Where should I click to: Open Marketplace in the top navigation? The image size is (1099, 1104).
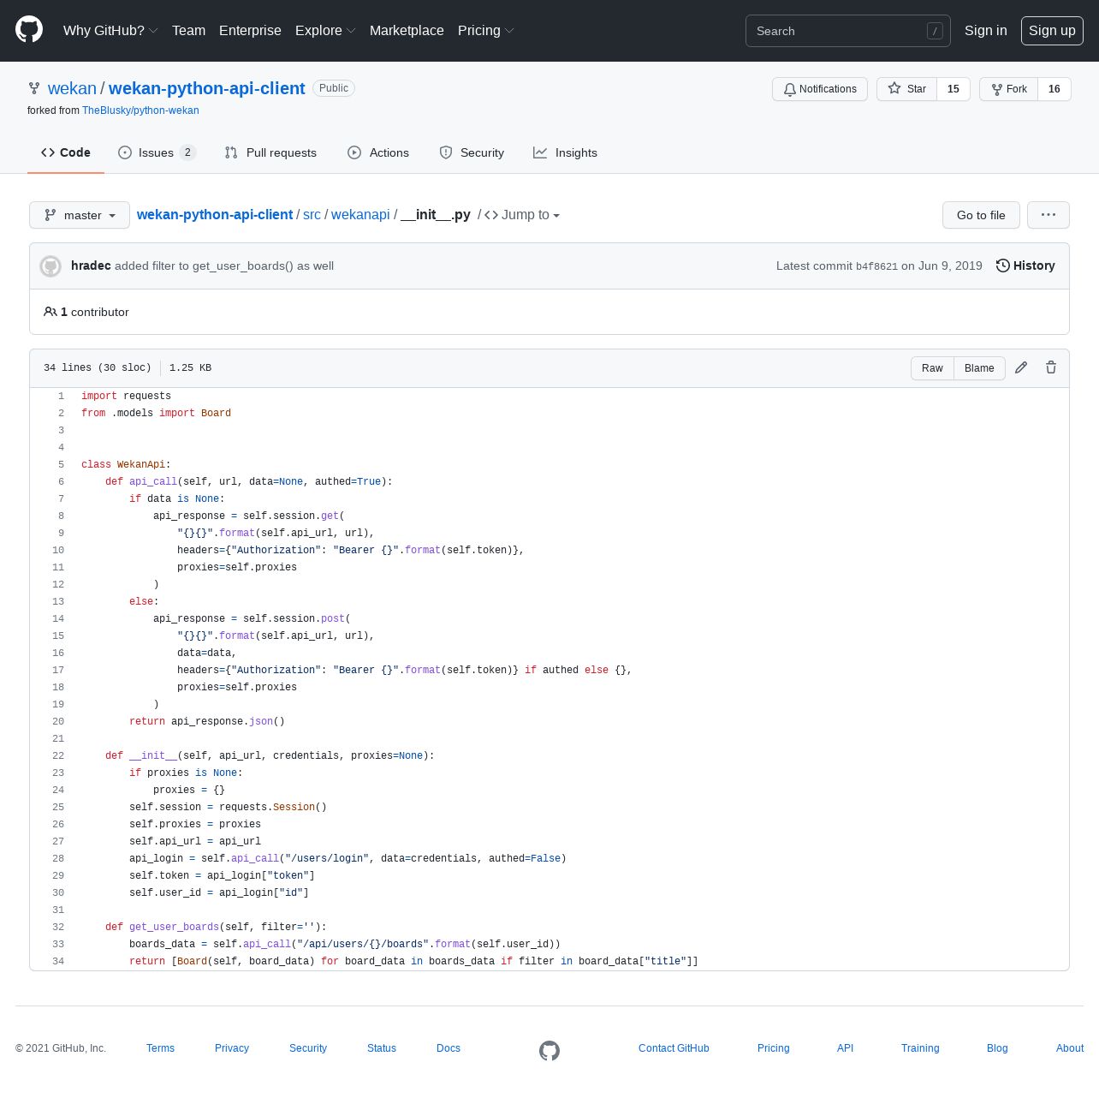pos(407,31)
